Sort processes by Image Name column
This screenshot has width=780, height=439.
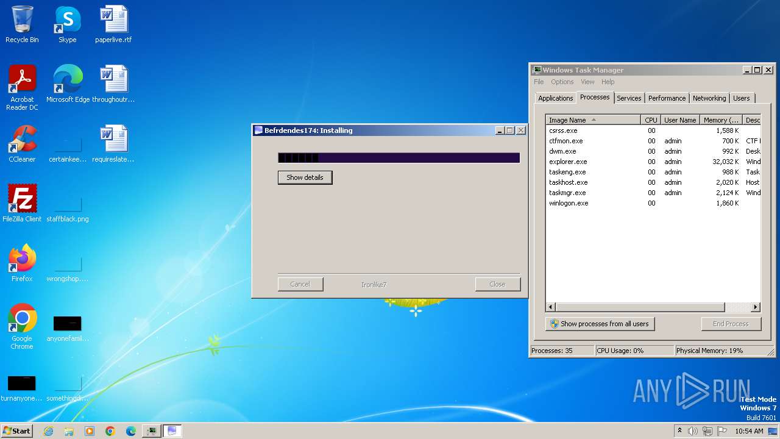click(x=593, y=120)
